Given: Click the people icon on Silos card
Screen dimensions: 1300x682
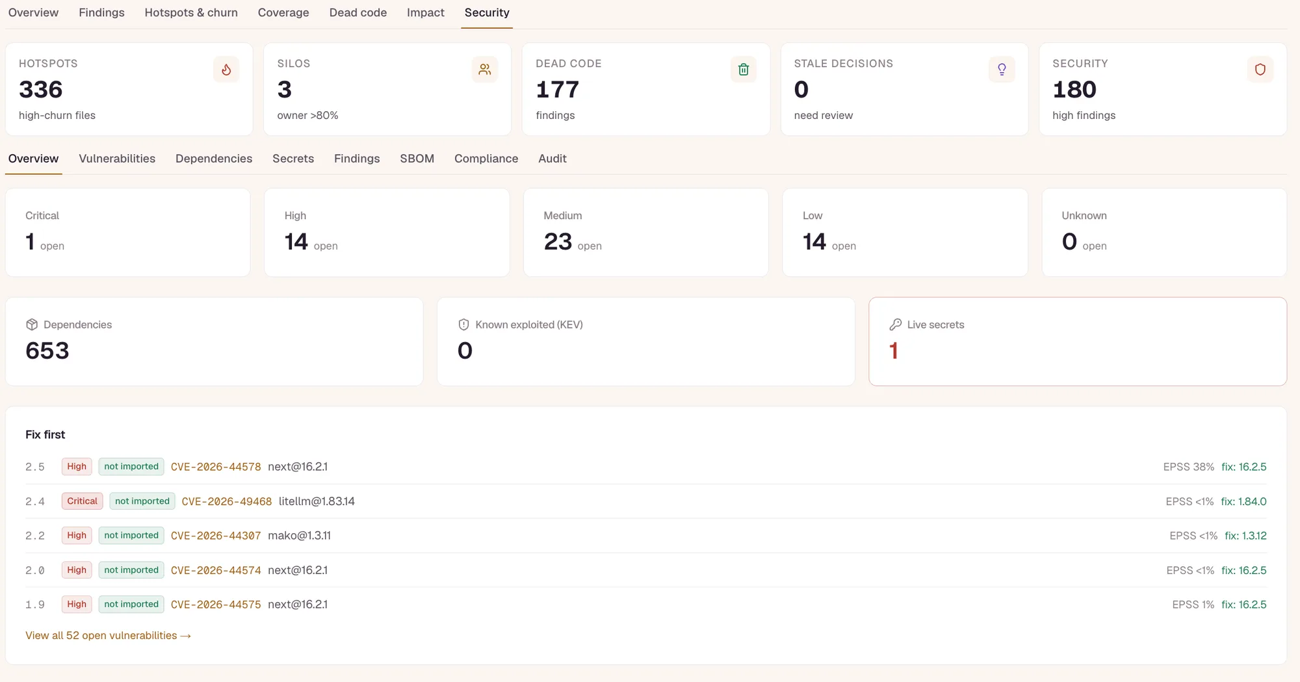Looking at the screenshot, I should (x=485, y=70).
